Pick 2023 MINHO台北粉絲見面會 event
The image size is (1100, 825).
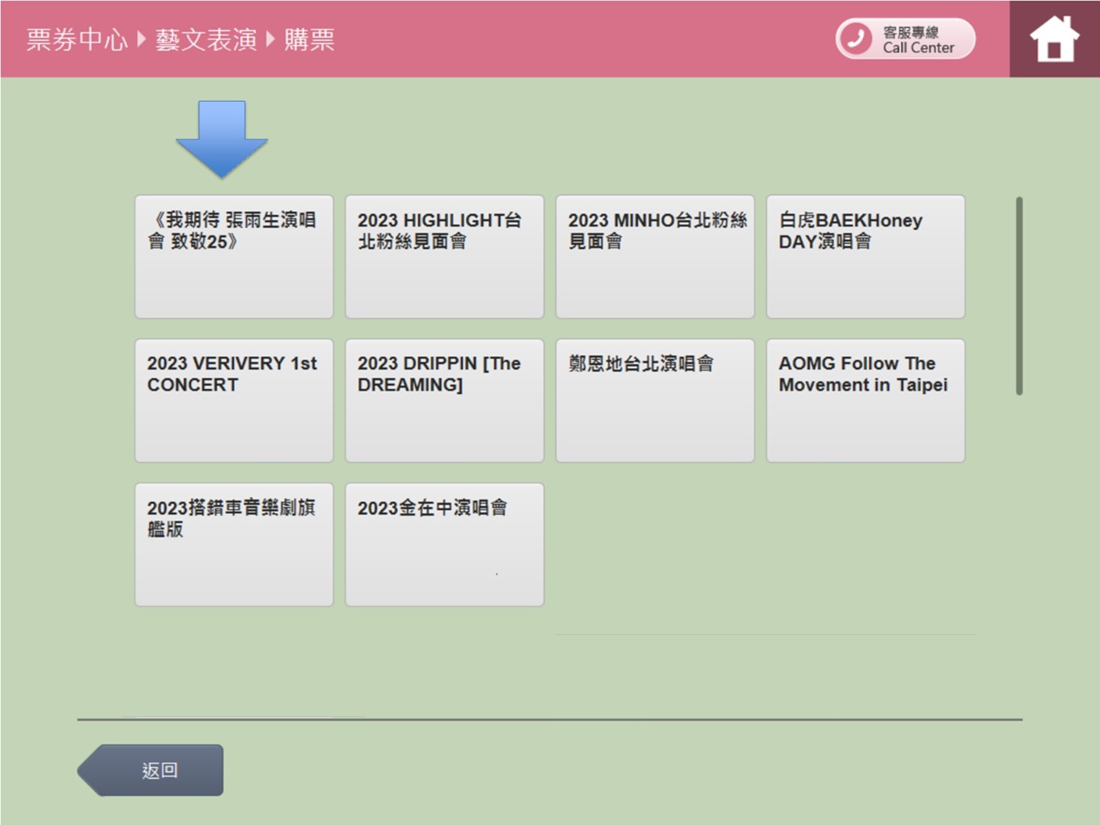pos(654,256)
